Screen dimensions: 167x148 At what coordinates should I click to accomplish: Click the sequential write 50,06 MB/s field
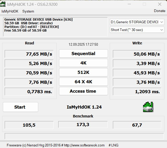[137, 54]
